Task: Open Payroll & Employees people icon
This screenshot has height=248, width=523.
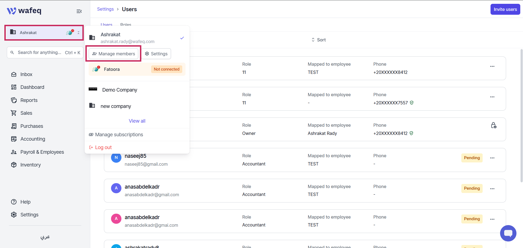Action: pyautogui.click(x=14, y=152)
